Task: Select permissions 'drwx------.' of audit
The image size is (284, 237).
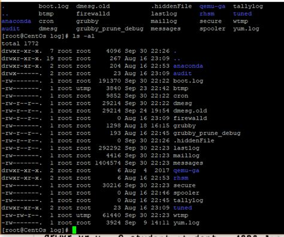Action: [22, 74]
